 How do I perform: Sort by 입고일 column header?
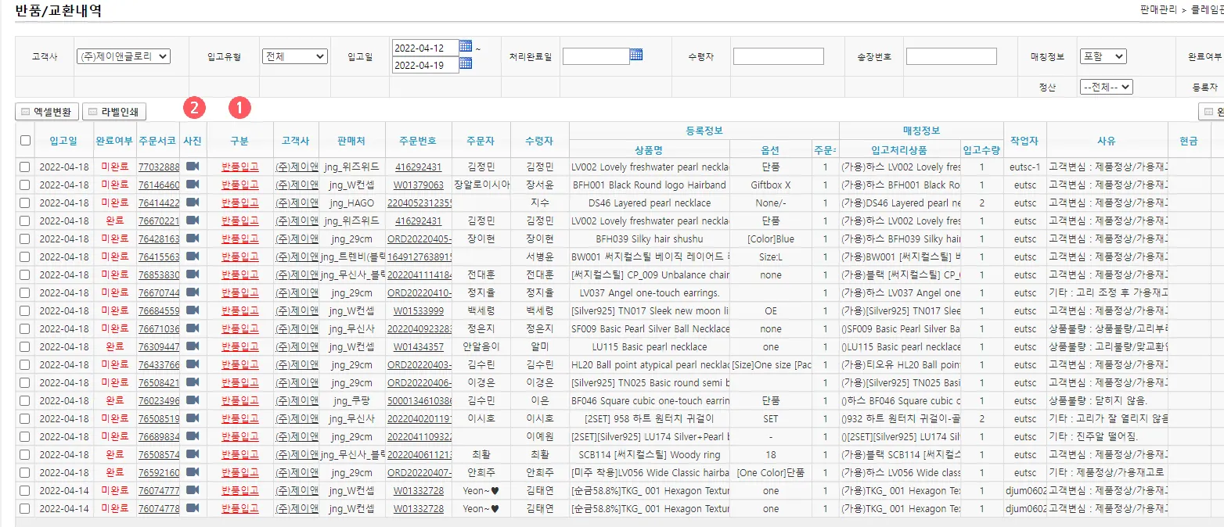point(63,141)
